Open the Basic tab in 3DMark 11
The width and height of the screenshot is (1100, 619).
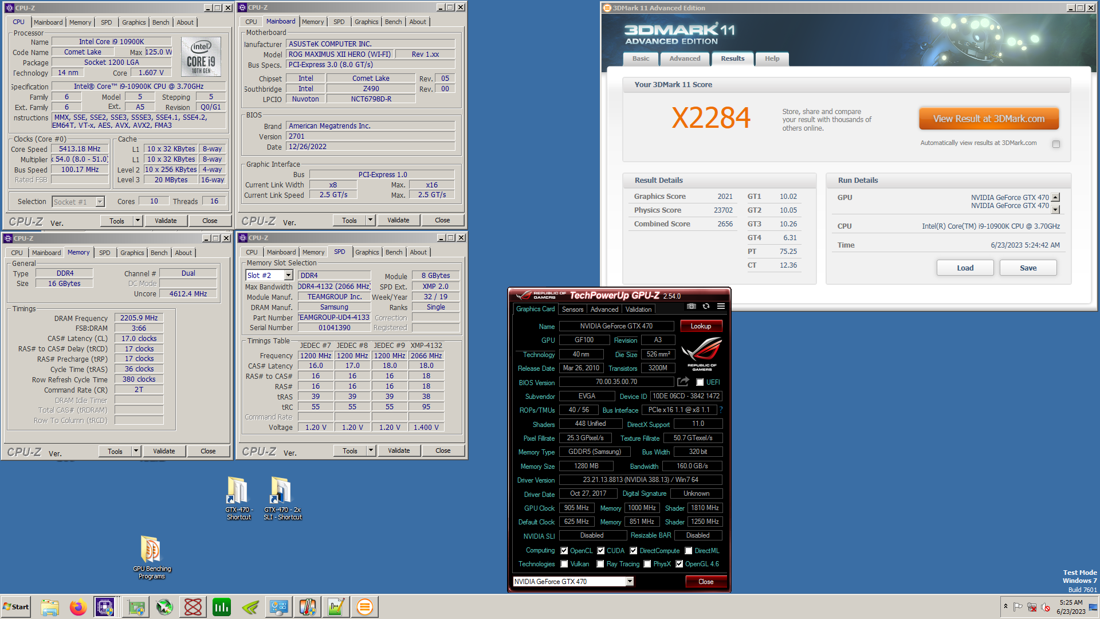click(x=641, y=58)
